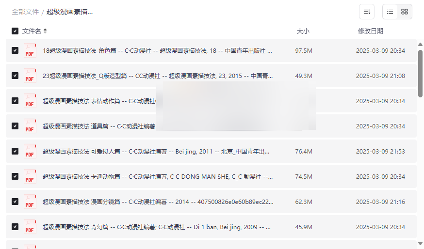Viewport: 424px width, 249px height.
Task: Open file 超级漫画素描技法 奇幻篇
Action: click(x=157, y=227)
